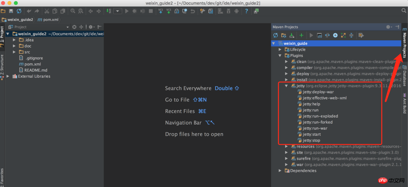408x187 pixels.
Task: Open the Maven Projects side tab
Action: tap(405, 43)
